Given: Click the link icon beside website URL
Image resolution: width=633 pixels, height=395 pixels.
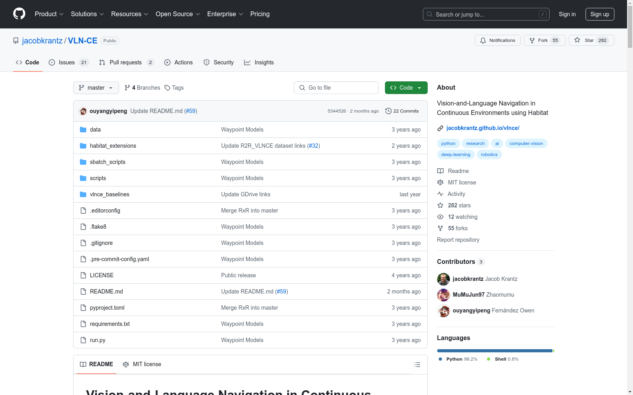Looking at the screenshot, I should (440, 128).
